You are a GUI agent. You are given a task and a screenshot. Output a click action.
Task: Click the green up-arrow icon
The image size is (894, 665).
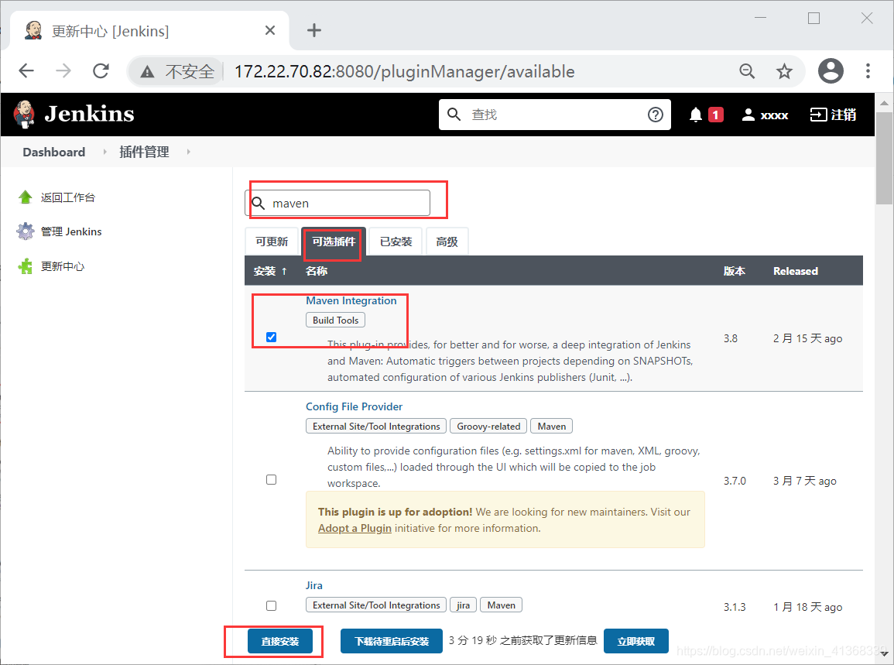[x=25, y=197]
